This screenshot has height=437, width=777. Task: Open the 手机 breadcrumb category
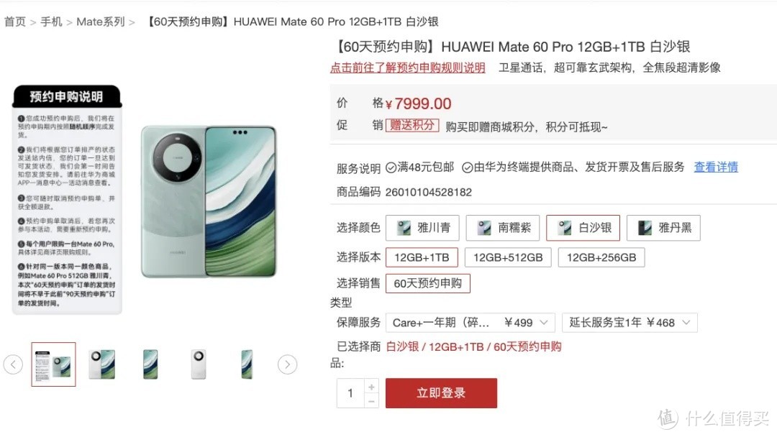coord(52,22)
